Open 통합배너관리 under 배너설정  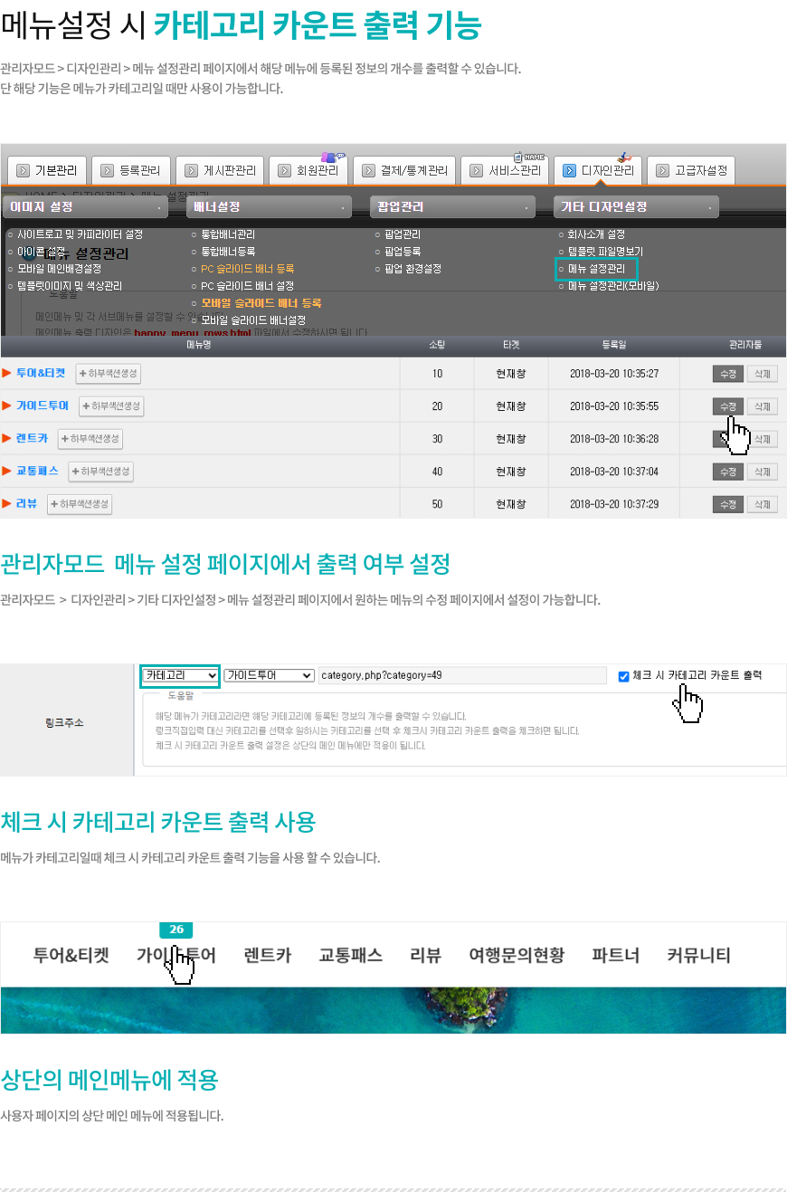point(228,234)
